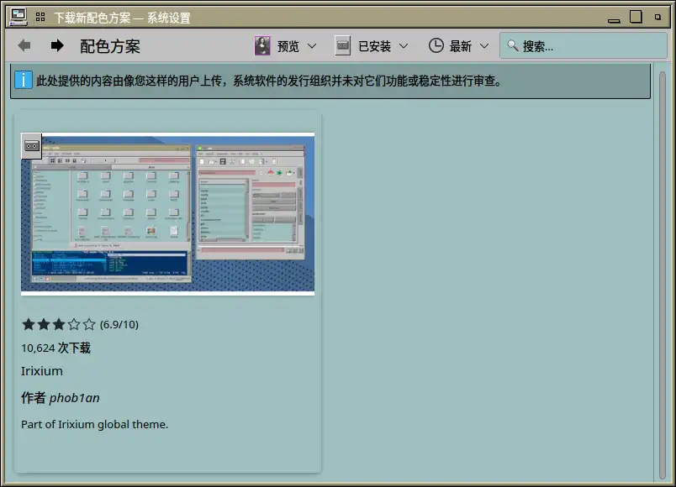Click the blue info icon in banner

click(x=24, y=81)
